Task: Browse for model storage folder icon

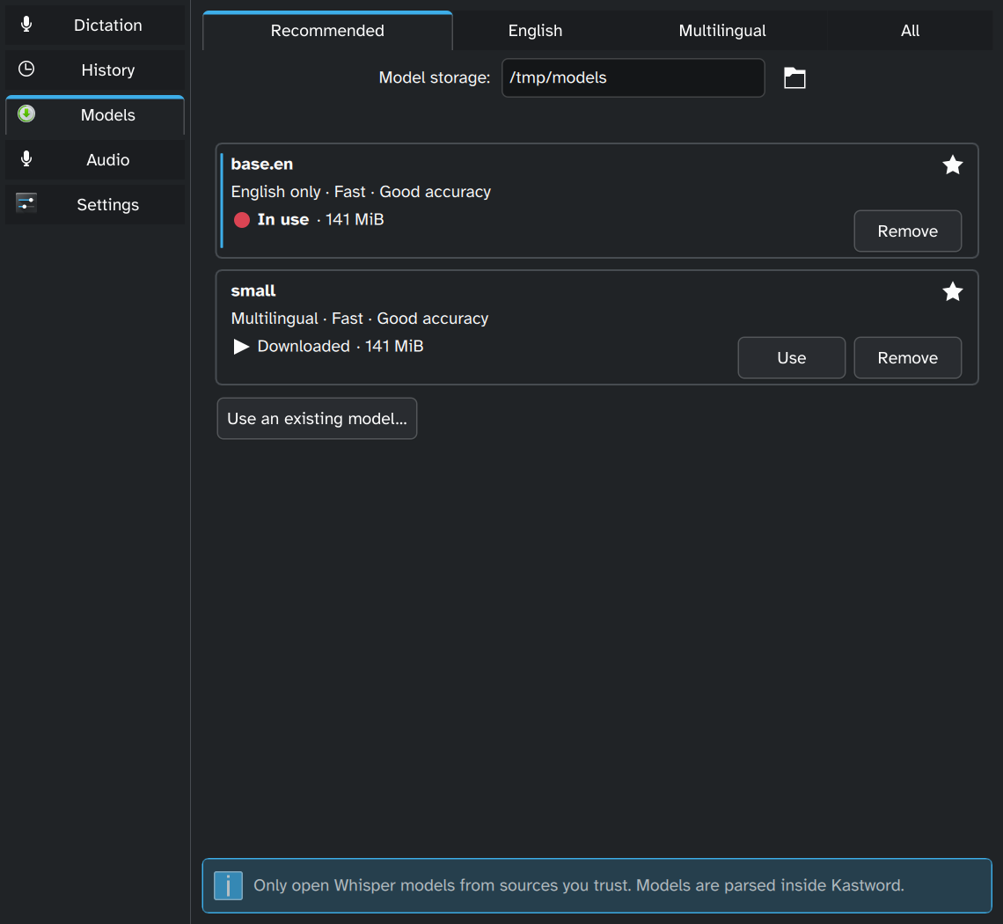Action: (x=794, y=78)
